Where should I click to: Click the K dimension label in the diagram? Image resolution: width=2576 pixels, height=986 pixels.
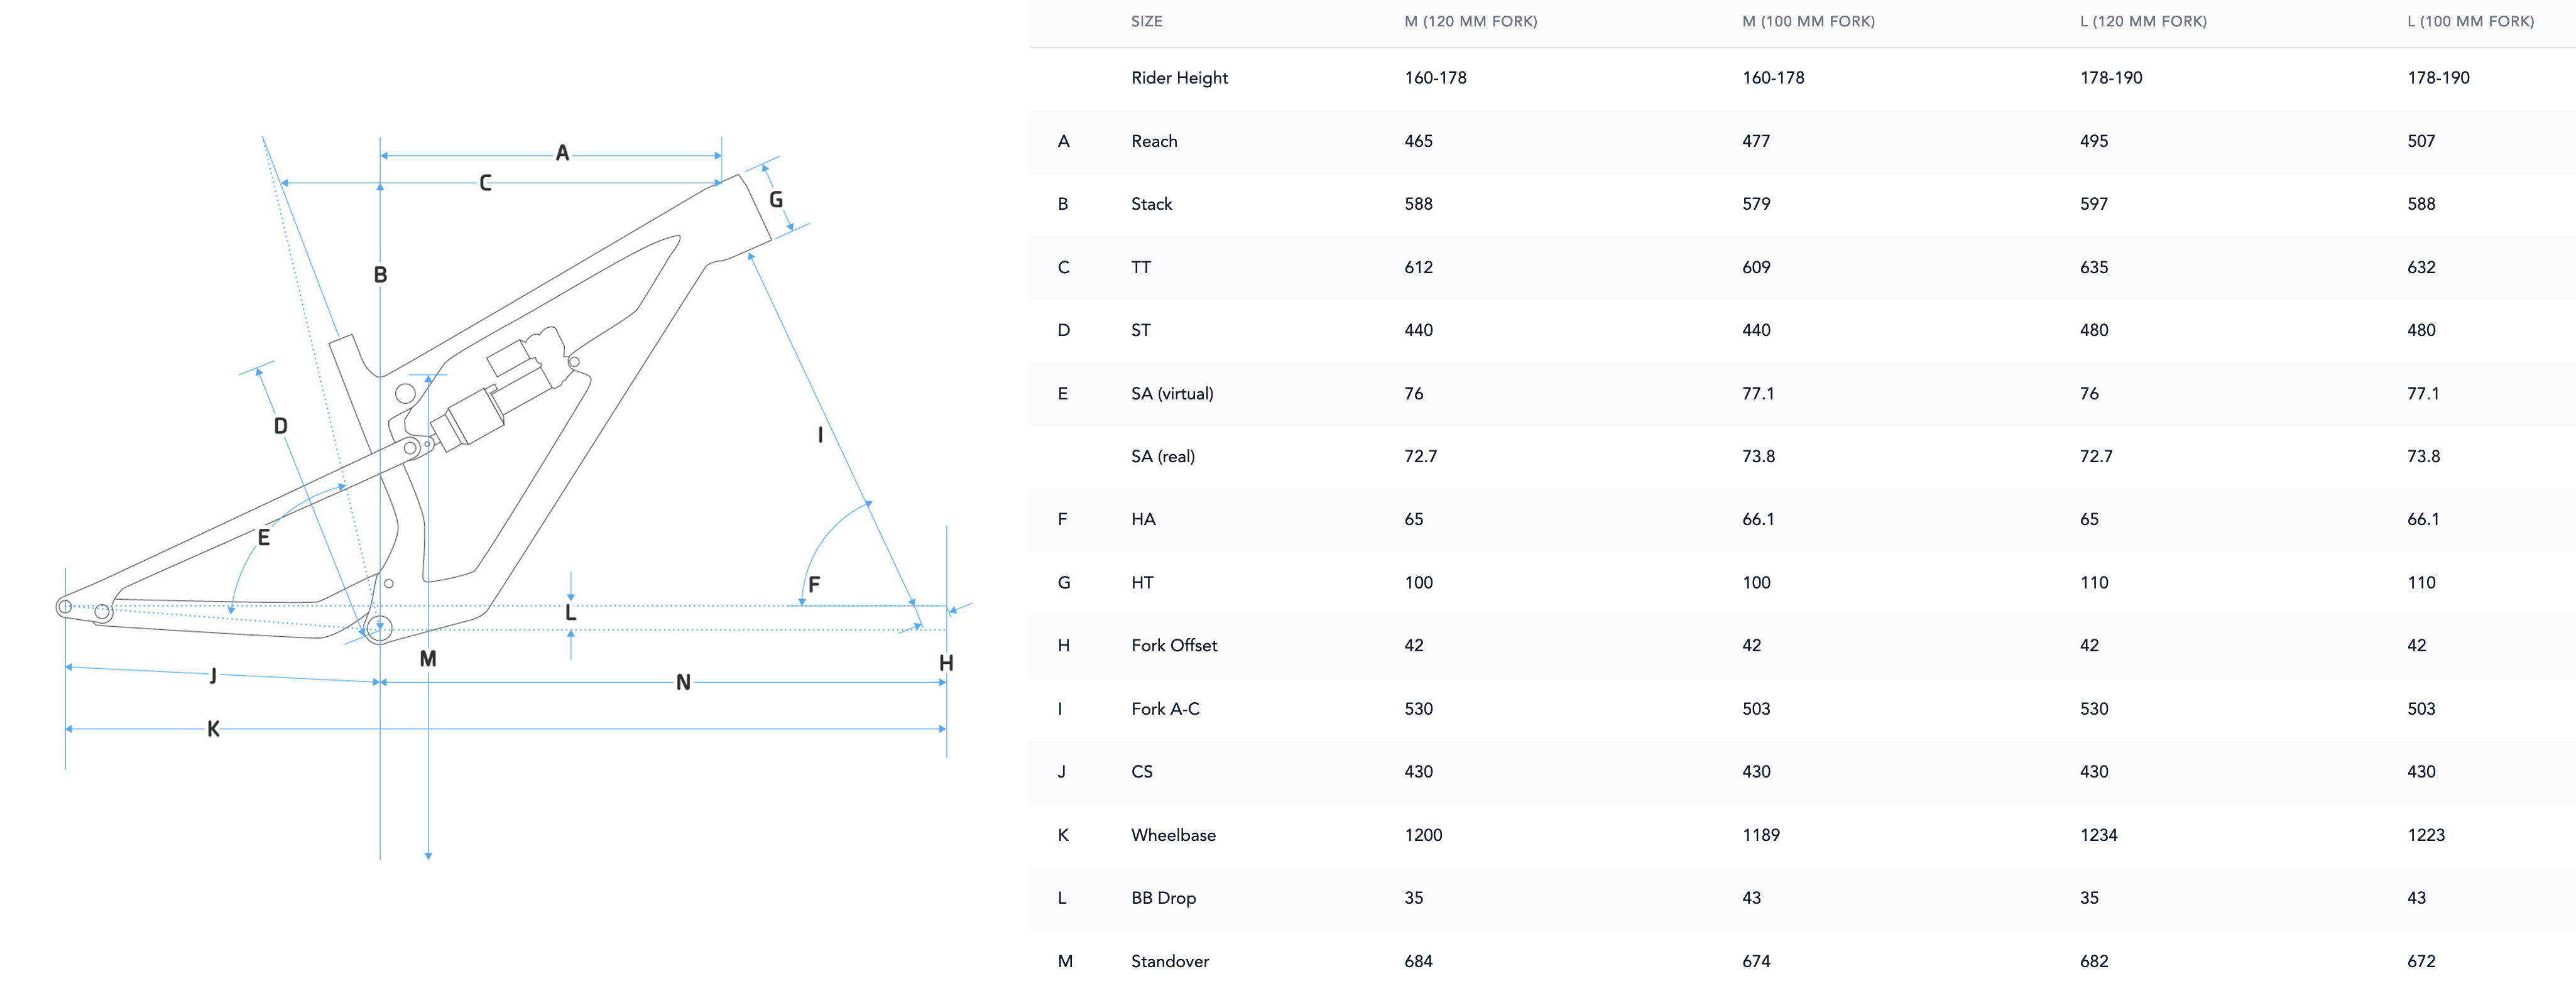[213, 729]
